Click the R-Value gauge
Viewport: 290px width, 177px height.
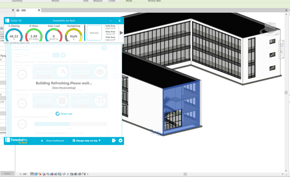pyautogui.click(x=34, y=34)
